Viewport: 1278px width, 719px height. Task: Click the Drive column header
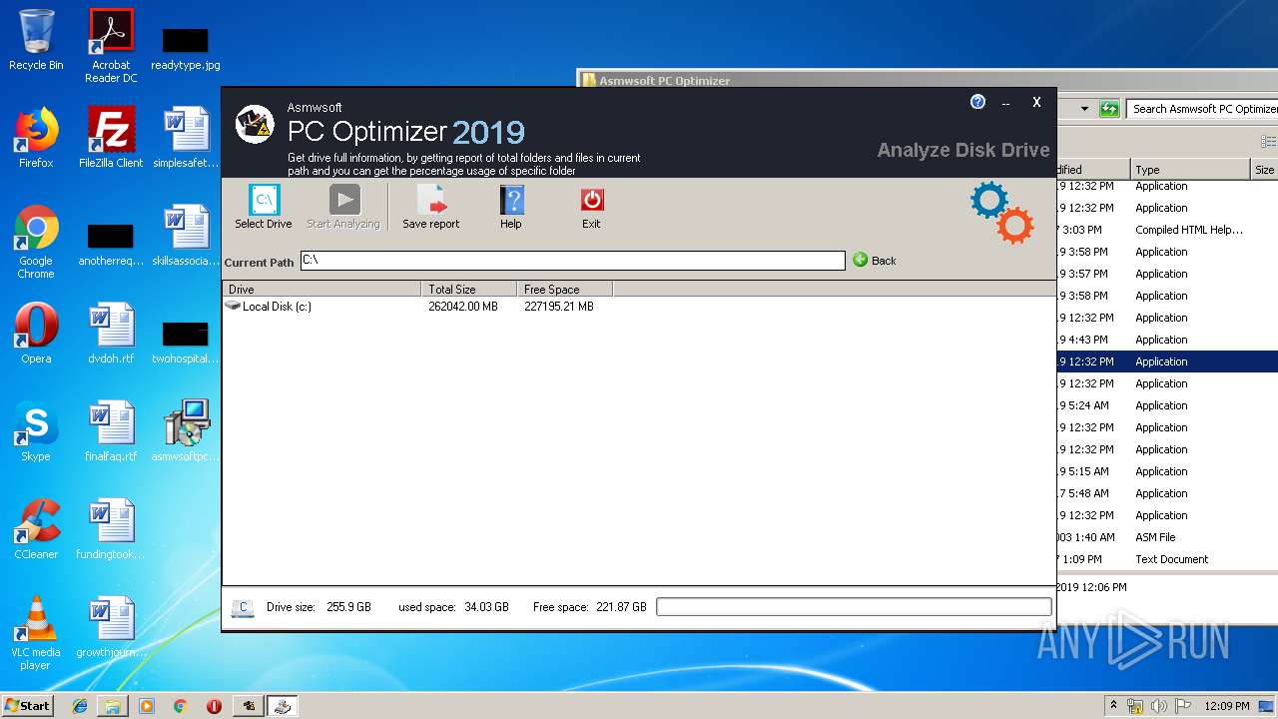coord(321,290)
